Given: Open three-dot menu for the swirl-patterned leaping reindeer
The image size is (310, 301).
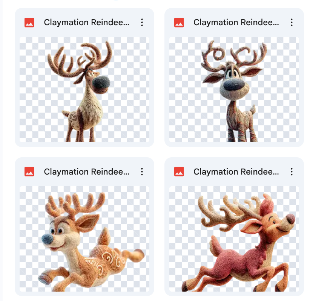Looking at the screenshot, I should [x=142, y=172].
